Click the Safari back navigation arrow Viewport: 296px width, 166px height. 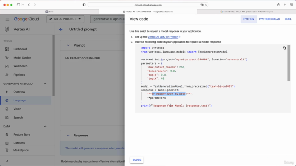tap(29, 5)
